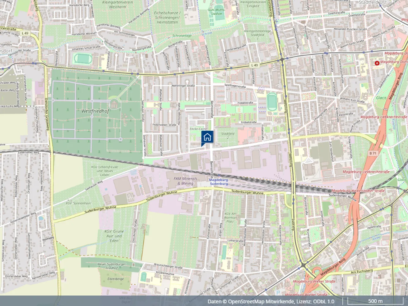Click the Braunschweiger Straße label
The height and width of the screenshot is (306, 408).
[168, 266]
